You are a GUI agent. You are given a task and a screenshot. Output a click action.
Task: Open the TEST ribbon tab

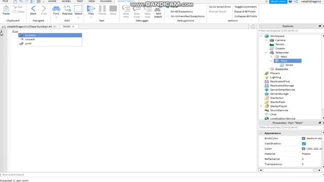pos(80,1)
